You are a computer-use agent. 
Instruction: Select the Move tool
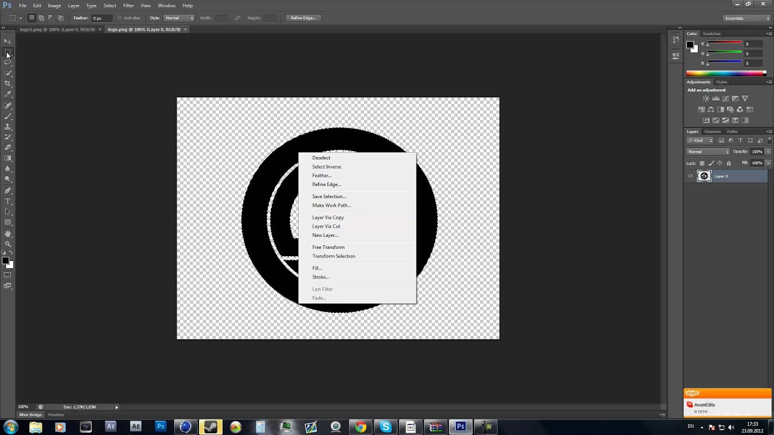(x=8, y=41)
